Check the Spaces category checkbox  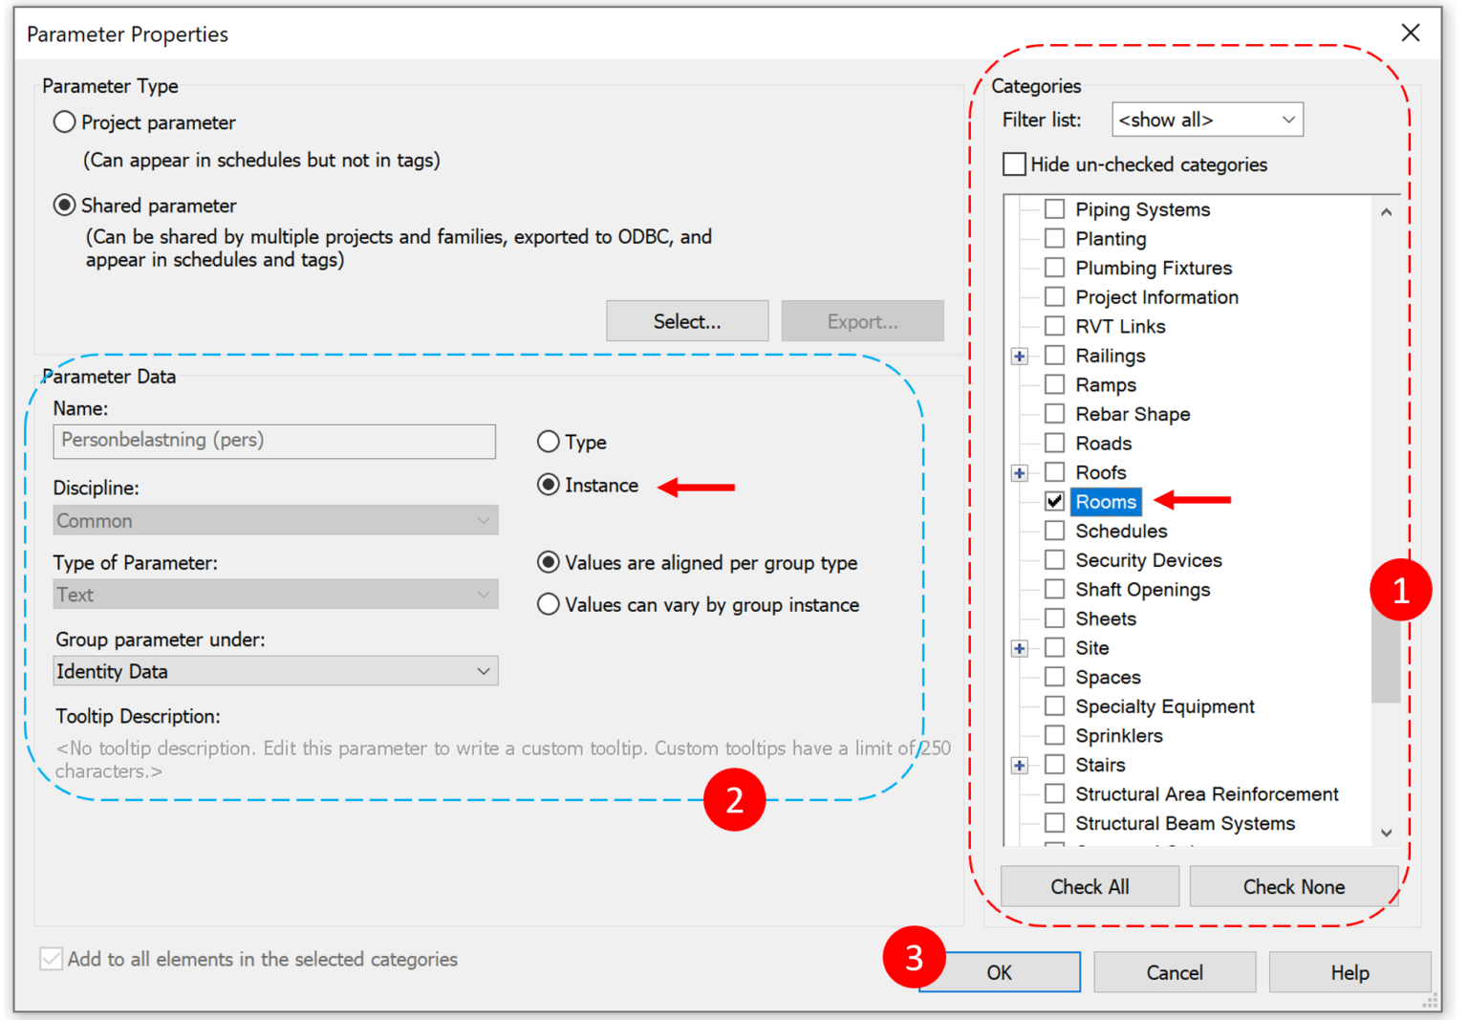pos(1054,677)
